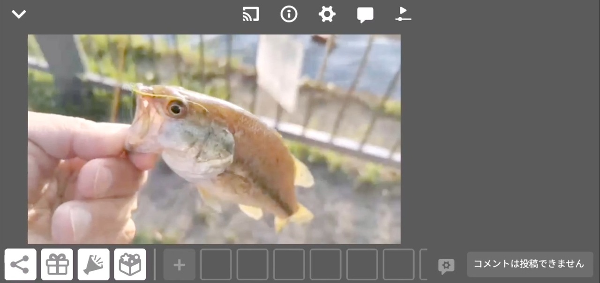The image size is (600, 283).
Task: Tap the コメントは投稿できません comment field
Action: coord(530,264)
